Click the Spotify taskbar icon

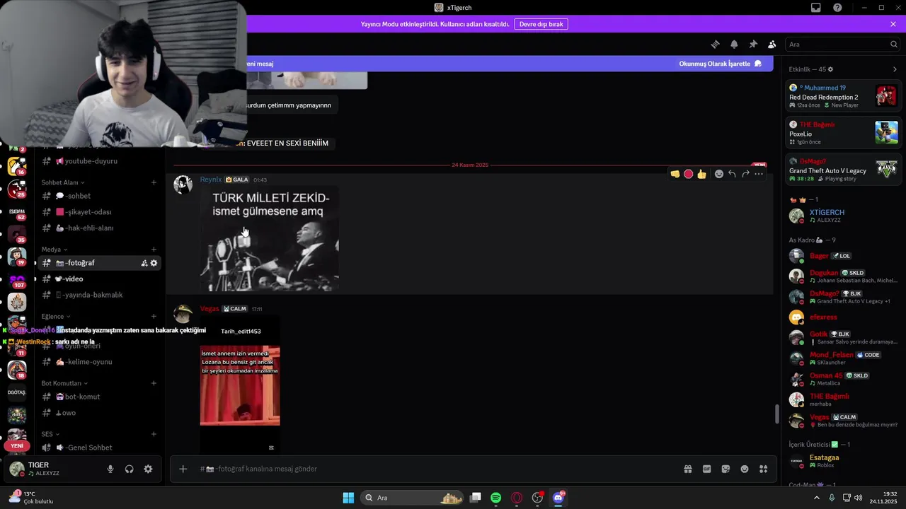coord(496,498)
